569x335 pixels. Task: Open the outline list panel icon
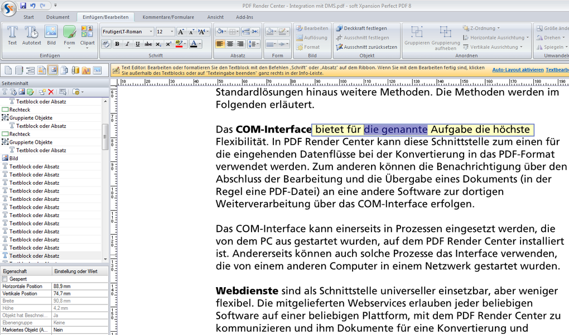point(31,70)
